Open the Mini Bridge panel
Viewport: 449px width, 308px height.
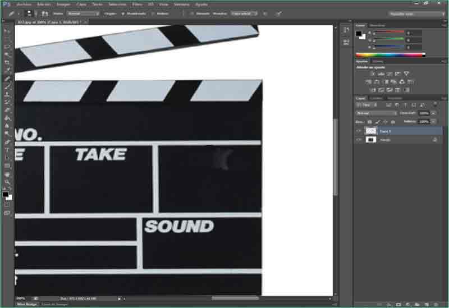(26, 304)
